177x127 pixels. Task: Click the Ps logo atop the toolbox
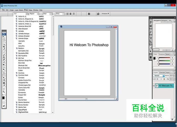4,34
